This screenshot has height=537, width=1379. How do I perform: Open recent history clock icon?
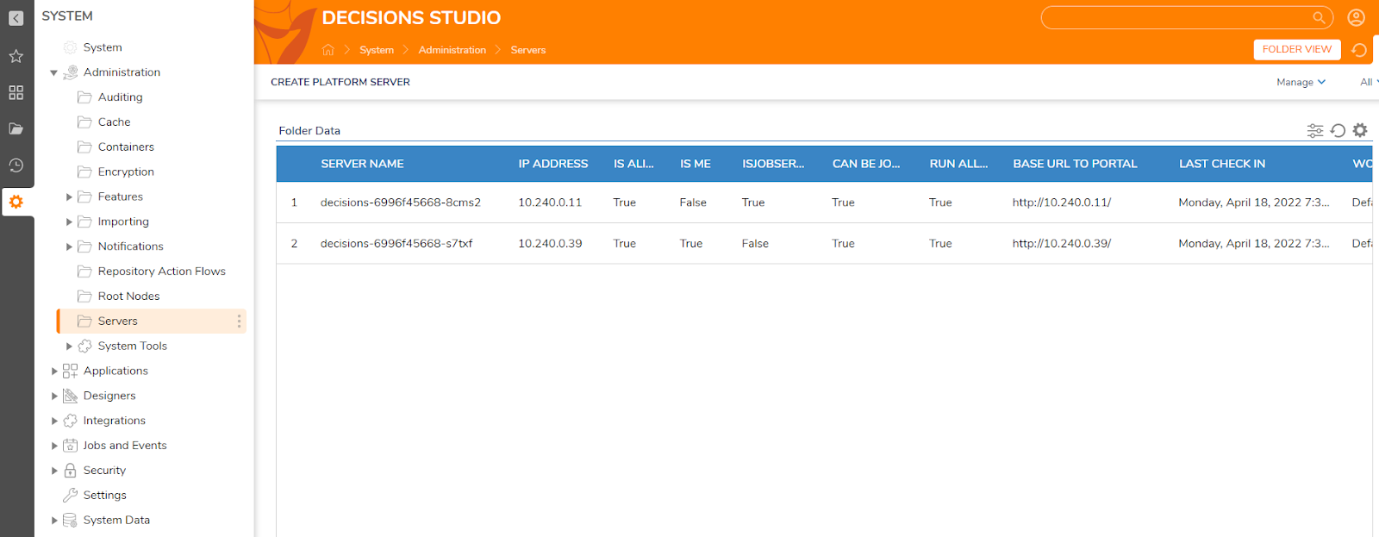click(x=16, y=165)
